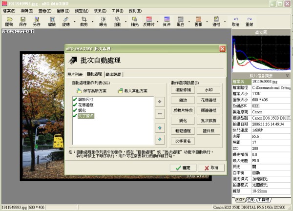Click the 反轉片特效 button
This screenshot has width=293, height=211.
click(183, 110)
